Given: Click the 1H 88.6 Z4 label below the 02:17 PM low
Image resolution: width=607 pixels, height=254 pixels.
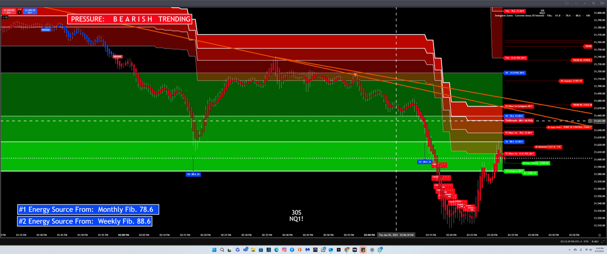Looking at the screenshot, I should (x=194, y=174).
